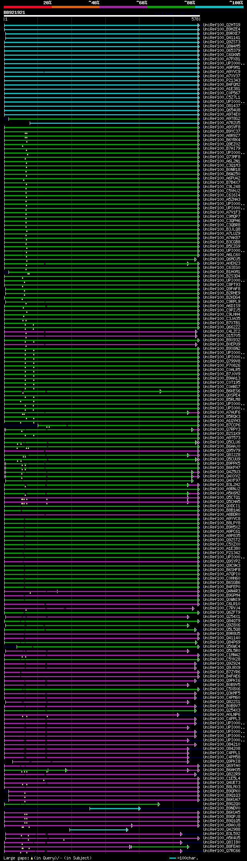Select hit label UniRef100_Q73MF8
The width and height of the screenshot is (247, 861).
coord(222,157)
